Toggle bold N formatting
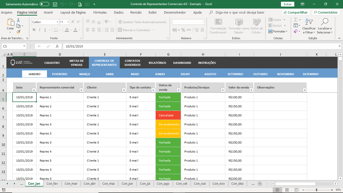Image resolution: width=343 pixels, height=193 pixels. click(34, 30)
